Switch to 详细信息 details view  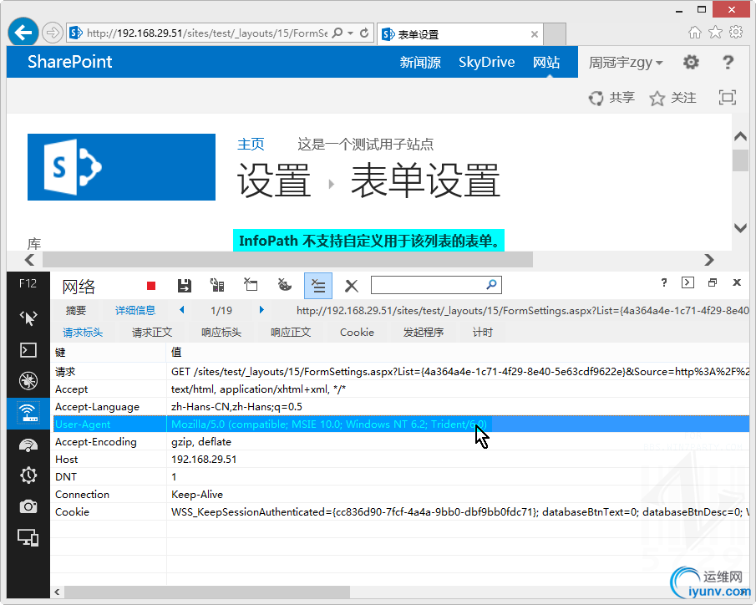(x=135, y=310)
